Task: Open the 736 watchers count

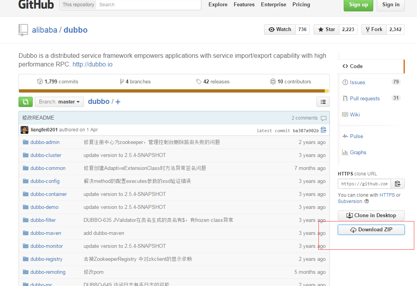Action: (302, 30)
